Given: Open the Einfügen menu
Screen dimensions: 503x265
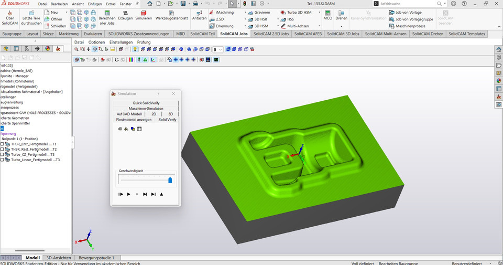Looking at the screenshot, I should click(95, 4).
